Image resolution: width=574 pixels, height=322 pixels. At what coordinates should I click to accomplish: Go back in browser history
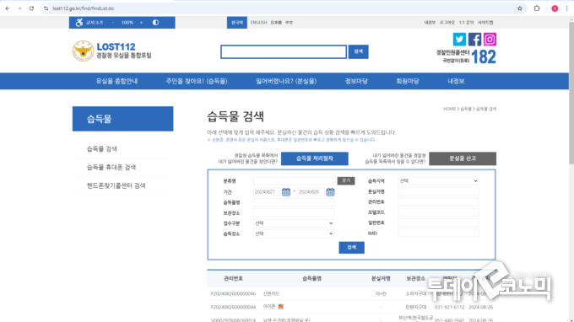coord(8,8)
